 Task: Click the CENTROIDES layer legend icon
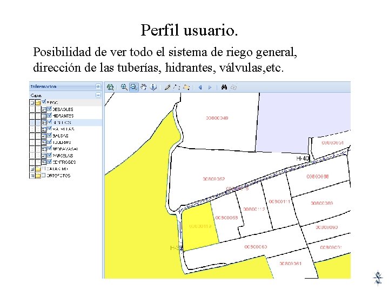(x=44, y=162)
